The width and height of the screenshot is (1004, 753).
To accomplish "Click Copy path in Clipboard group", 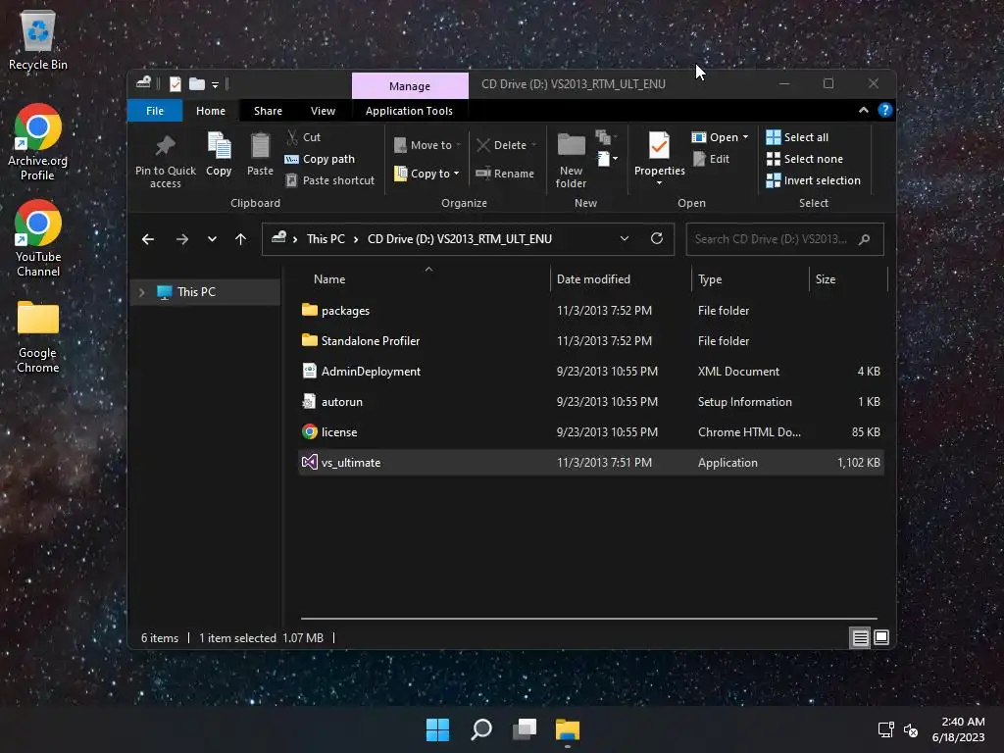I will tap(321, 159).
